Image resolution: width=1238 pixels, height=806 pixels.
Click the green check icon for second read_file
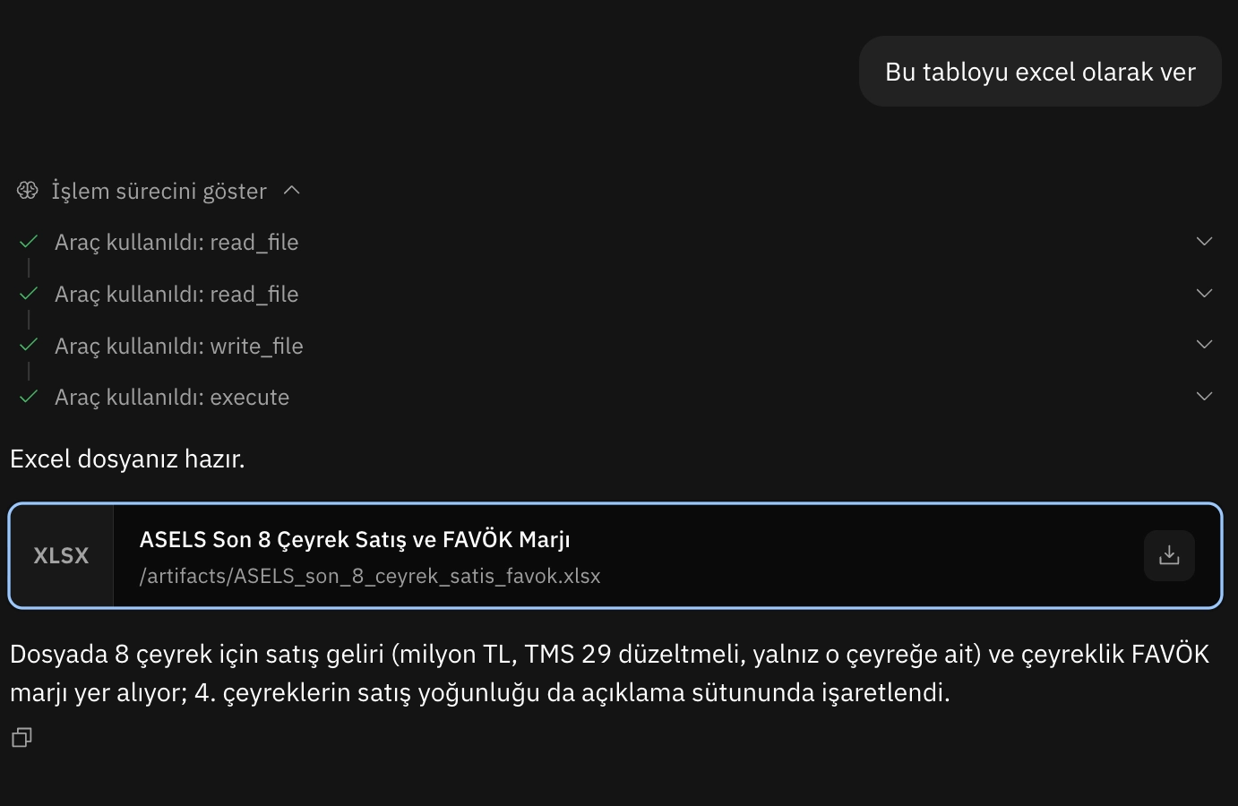point(29,294)
